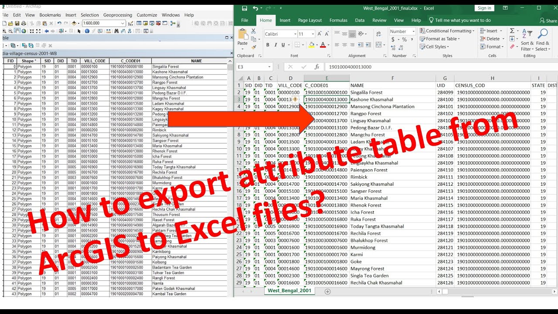The width and height of the screenshot is (558, 314).
Task: Click AutoSum sigma icon
Action: click(512, 31)
